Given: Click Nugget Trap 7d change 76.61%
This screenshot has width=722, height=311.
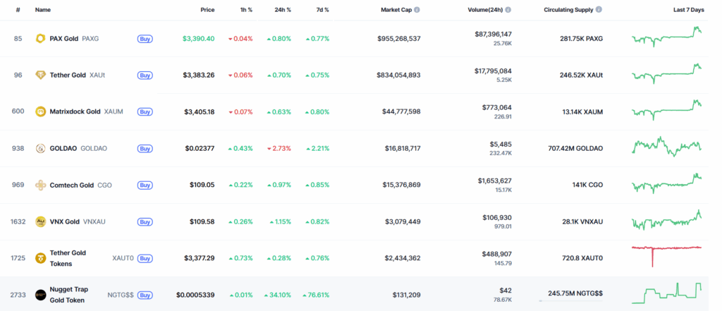Looking at the screenshot, I should coord(317,295).
